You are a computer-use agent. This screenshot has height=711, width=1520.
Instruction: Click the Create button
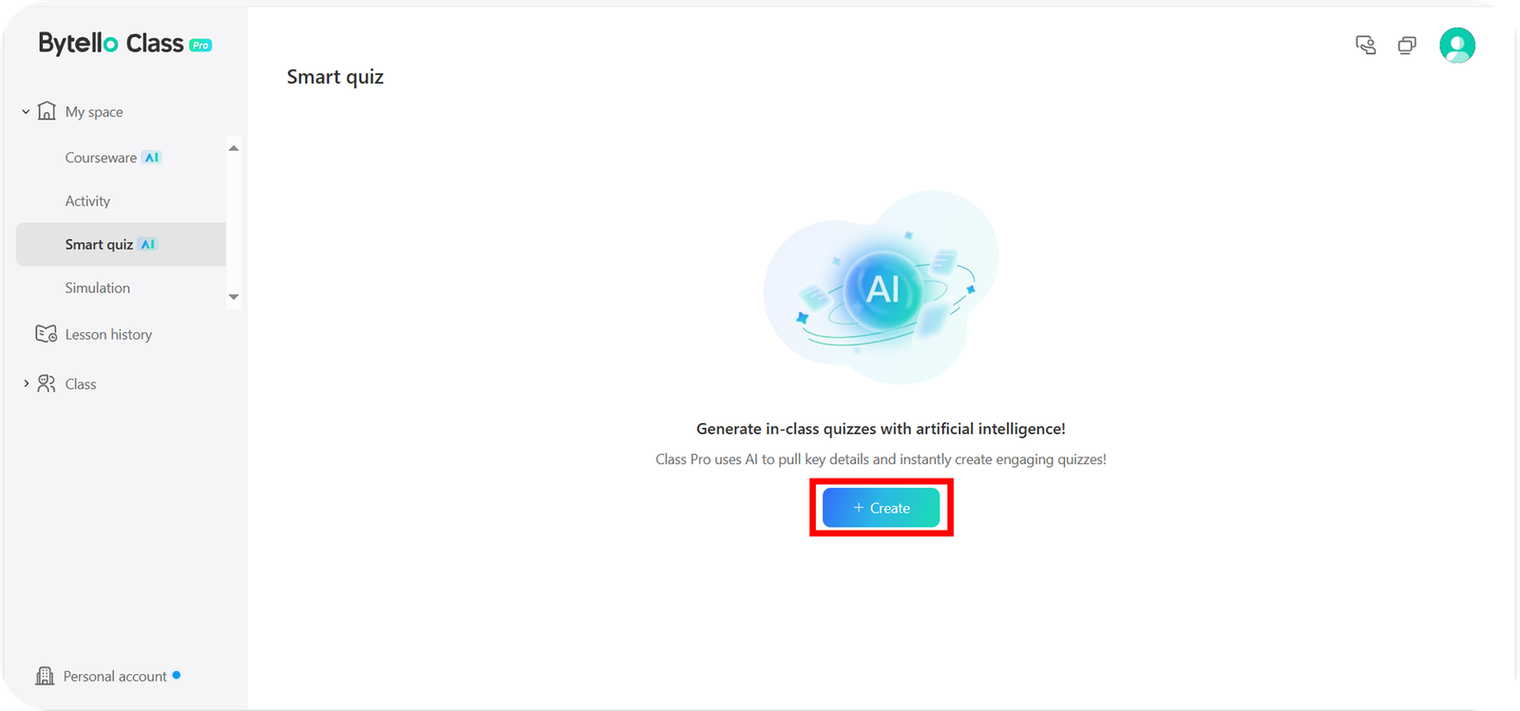pyautogui.click(x=881, y=508)
